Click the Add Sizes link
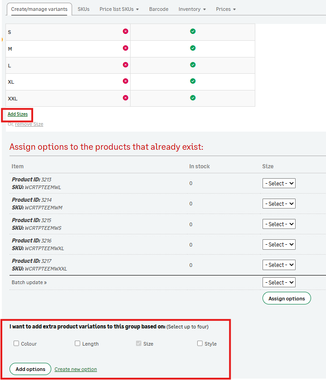326x380 pixels. pyautogui.click(x=18, y=114)
